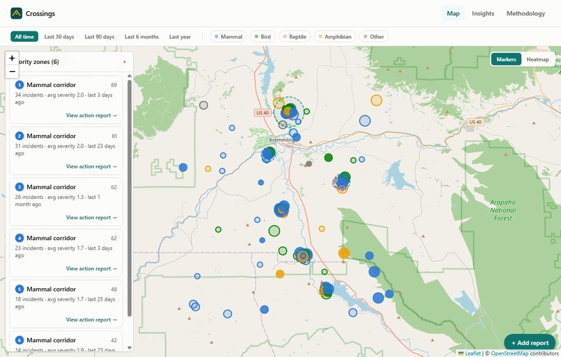Screen dimensions: 561x357
Task: Click the Arapaho National Forest label
Action: click(503, 210)
